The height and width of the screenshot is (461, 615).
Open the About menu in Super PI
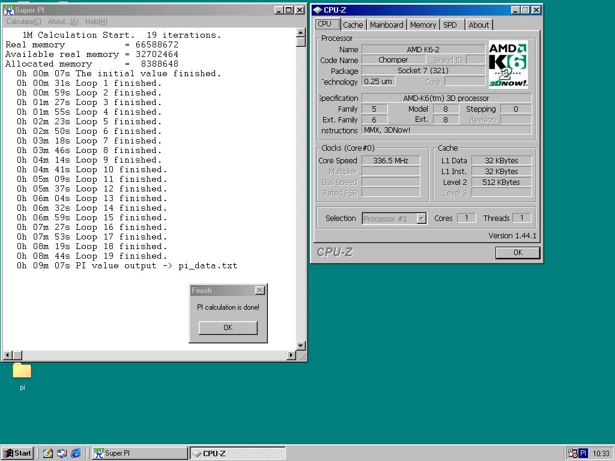point(62,22)
